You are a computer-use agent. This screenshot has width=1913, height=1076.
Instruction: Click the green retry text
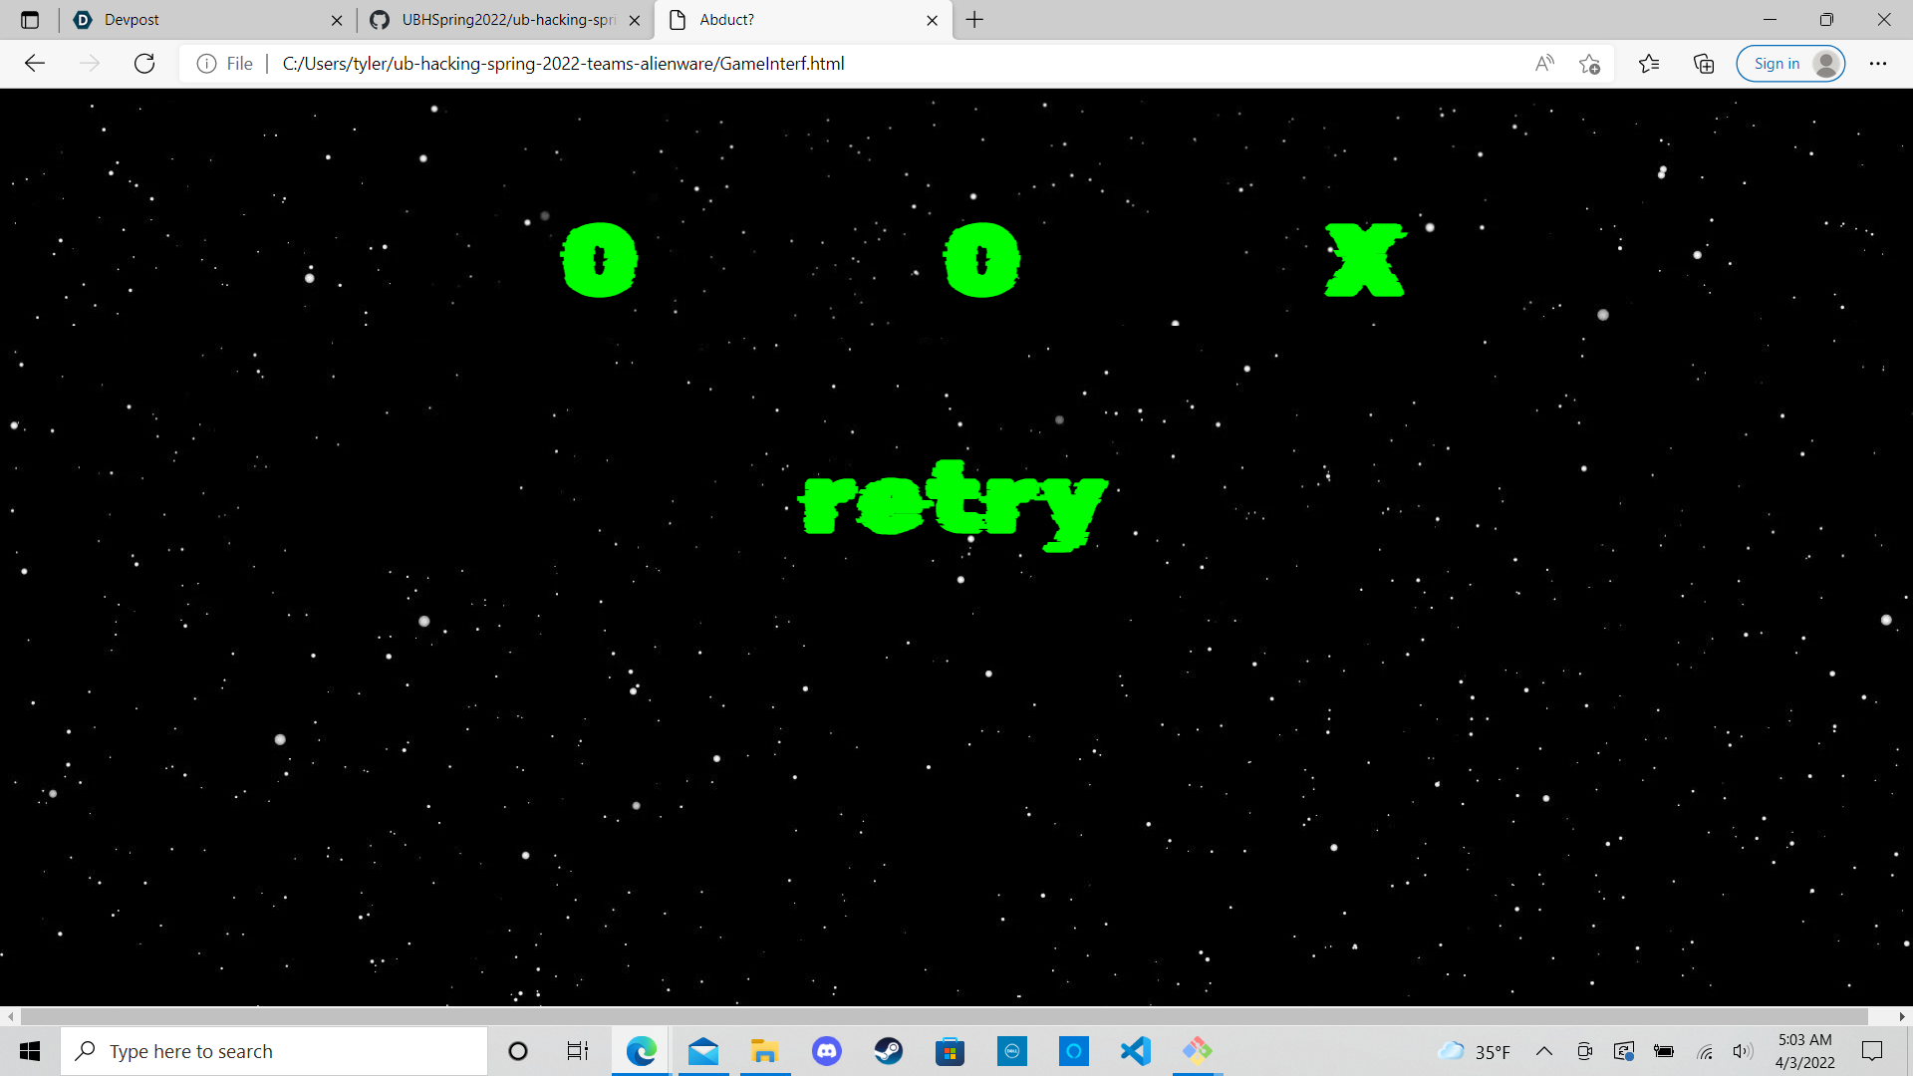tap(954, 506)
